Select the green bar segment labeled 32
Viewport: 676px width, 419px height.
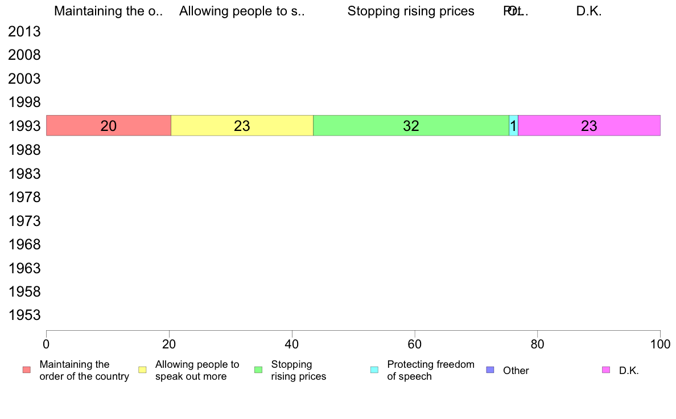click(411, 126)
